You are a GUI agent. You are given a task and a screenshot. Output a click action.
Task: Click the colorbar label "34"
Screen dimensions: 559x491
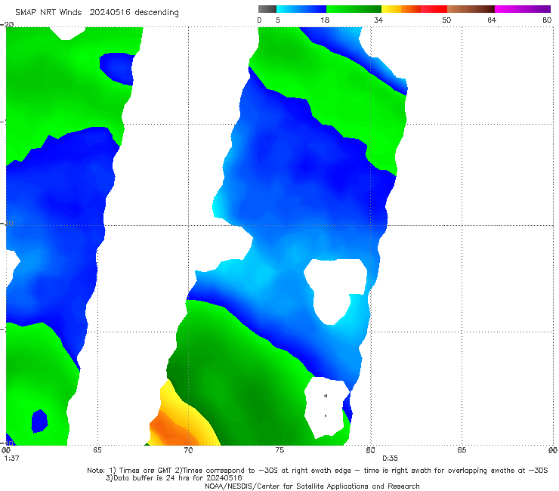[378, 20]
